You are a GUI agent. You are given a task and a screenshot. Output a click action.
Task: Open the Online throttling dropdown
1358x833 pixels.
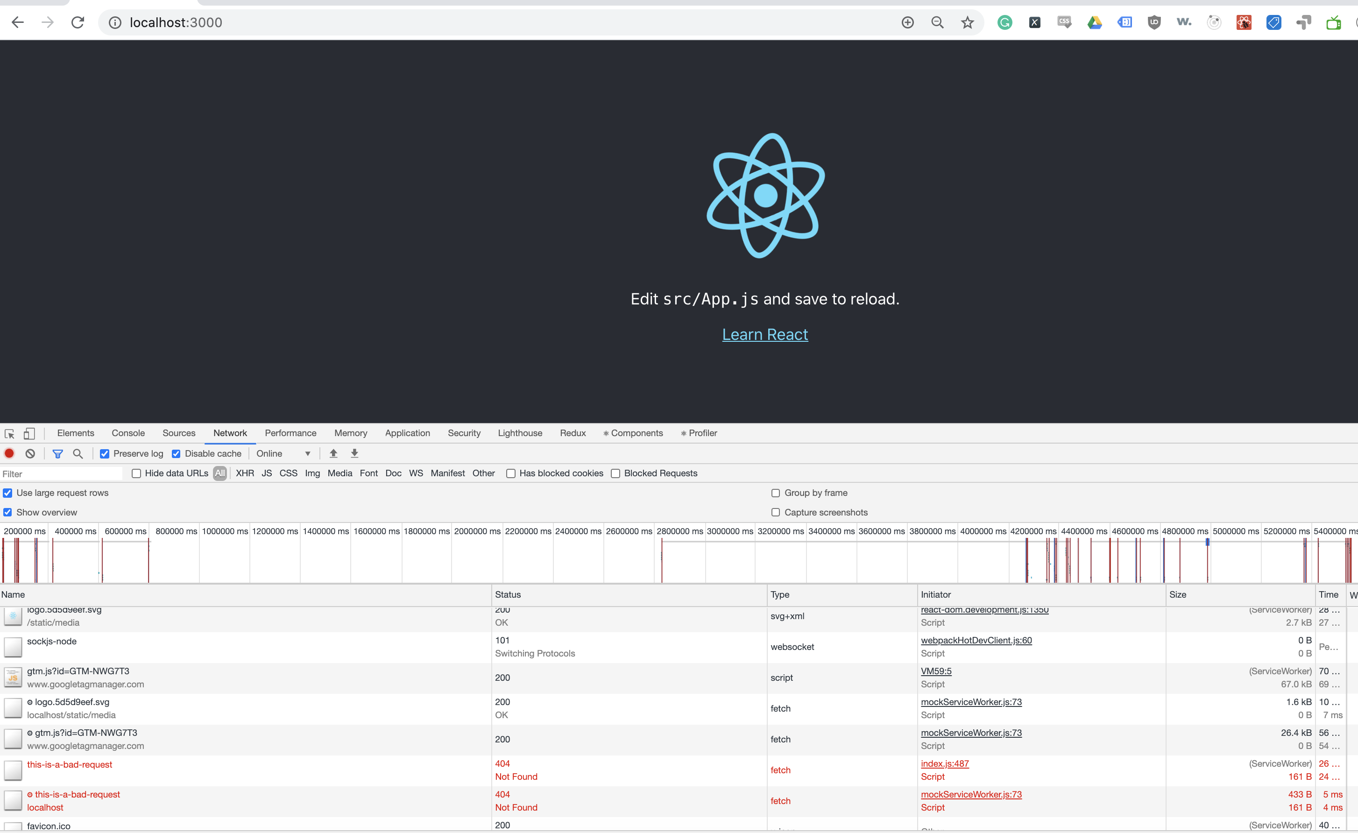point(283,453)
